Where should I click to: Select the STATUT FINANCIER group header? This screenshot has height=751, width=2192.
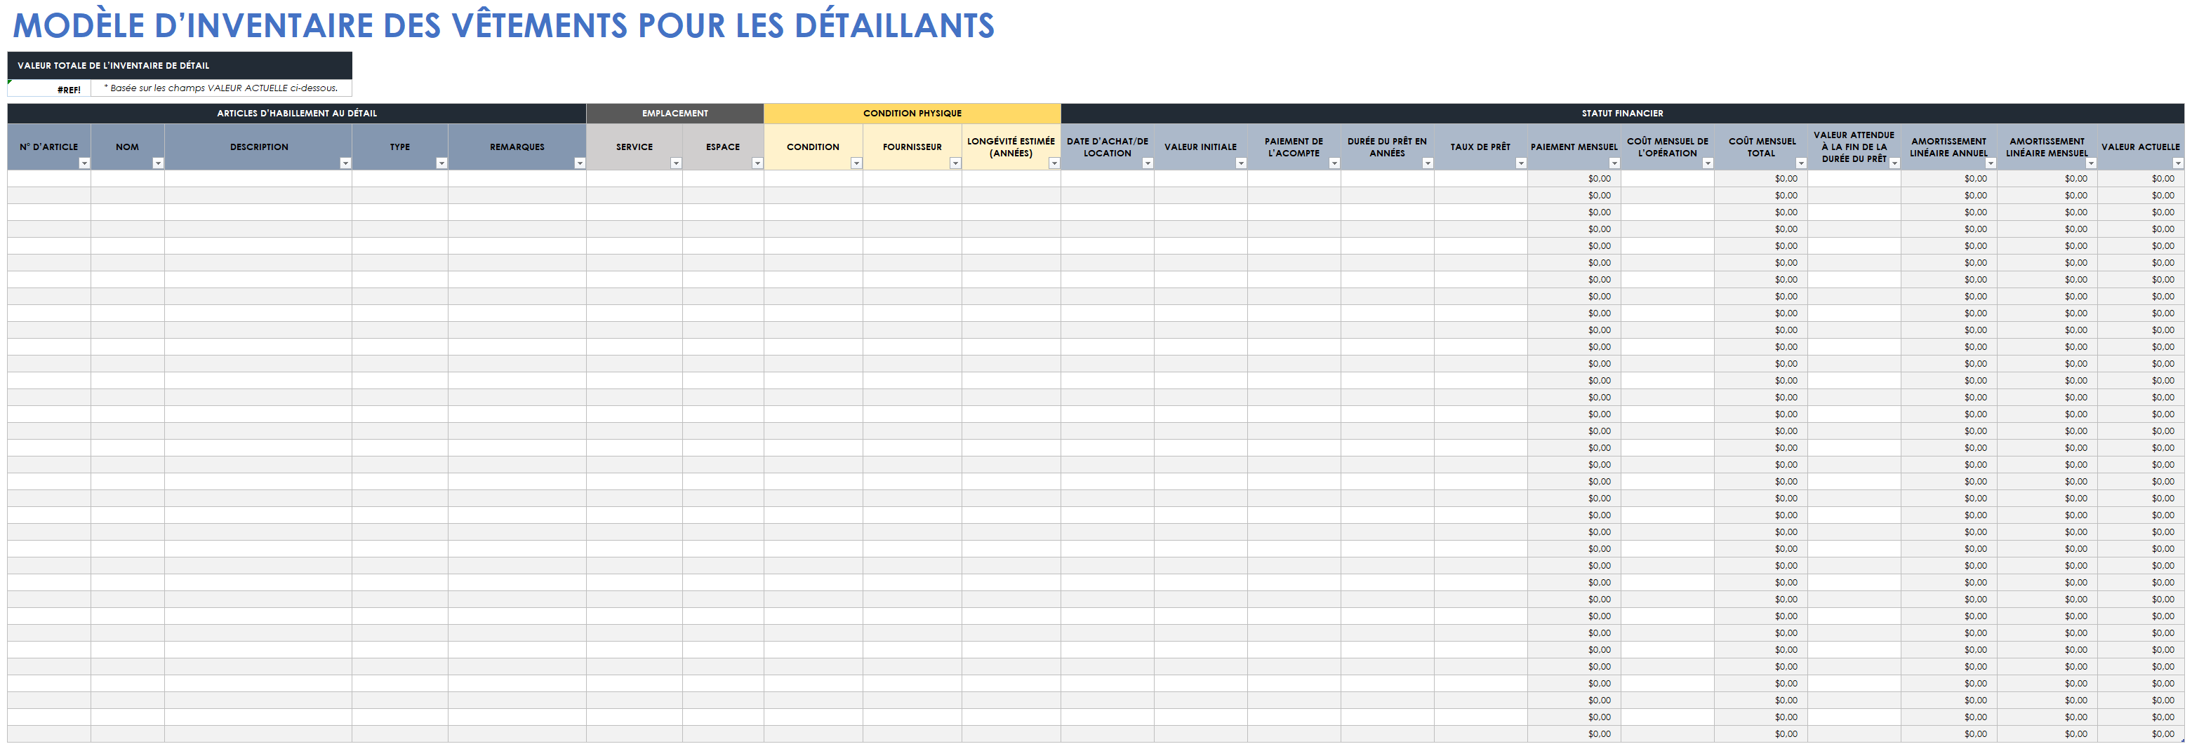pos(1622,113)
